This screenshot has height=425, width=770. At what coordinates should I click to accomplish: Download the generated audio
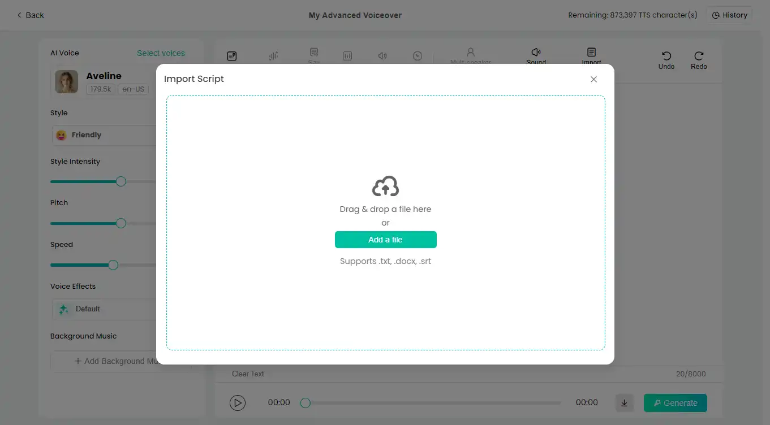click(624, 403)
